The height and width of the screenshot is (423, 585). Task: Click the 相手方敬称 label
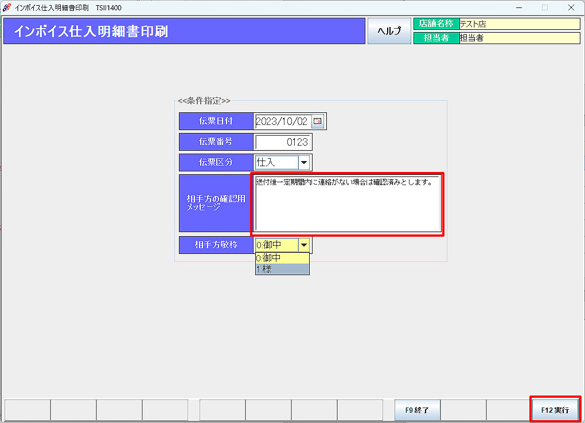pyautogui.click(x=216, y=245)
